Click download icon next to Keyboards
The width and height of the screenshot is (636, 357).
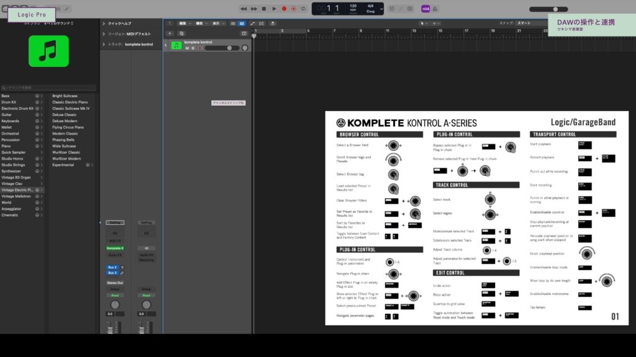pyautogui.click(x=37, y=121)
